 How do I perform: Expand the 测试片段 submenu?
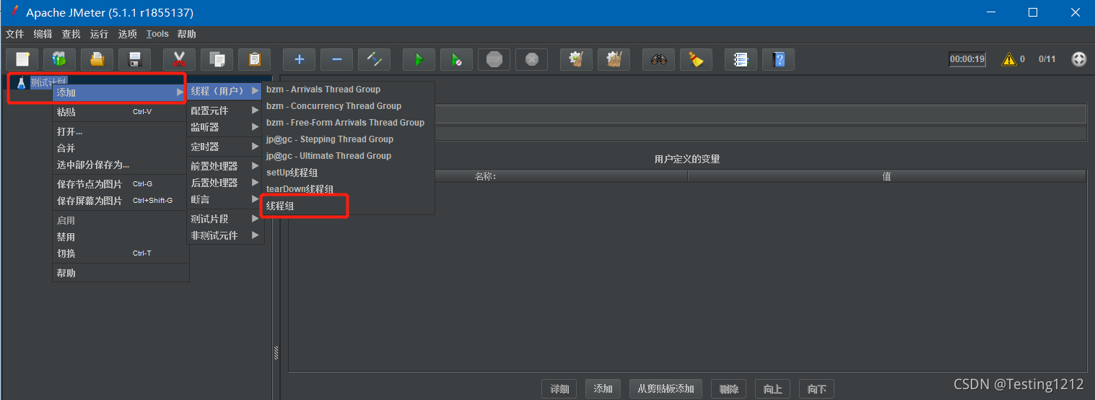point(225,219)
